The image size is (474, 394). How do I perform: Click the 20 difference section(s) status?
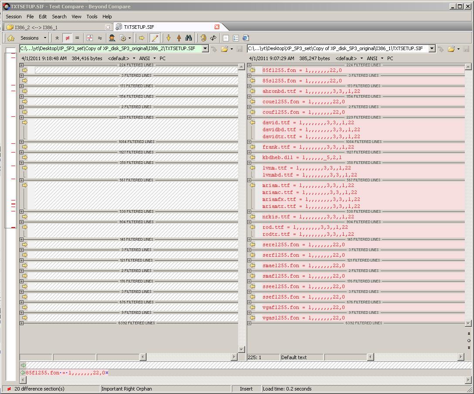pos(39,389)
